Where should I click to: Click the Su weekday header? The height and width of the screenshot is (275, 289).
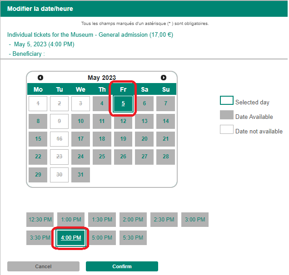(x=166, y=89)
